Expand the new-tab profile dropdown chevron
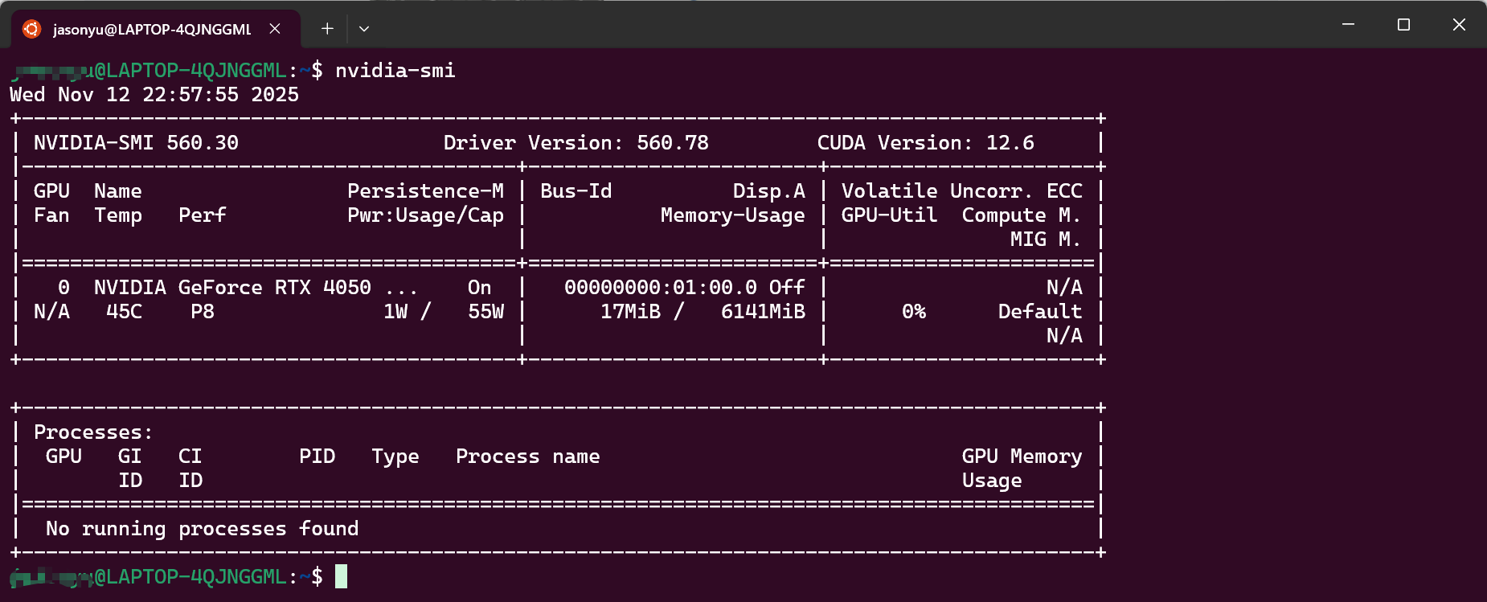Viewport: 1487px width, 602px height. click(x=364, y=29)
